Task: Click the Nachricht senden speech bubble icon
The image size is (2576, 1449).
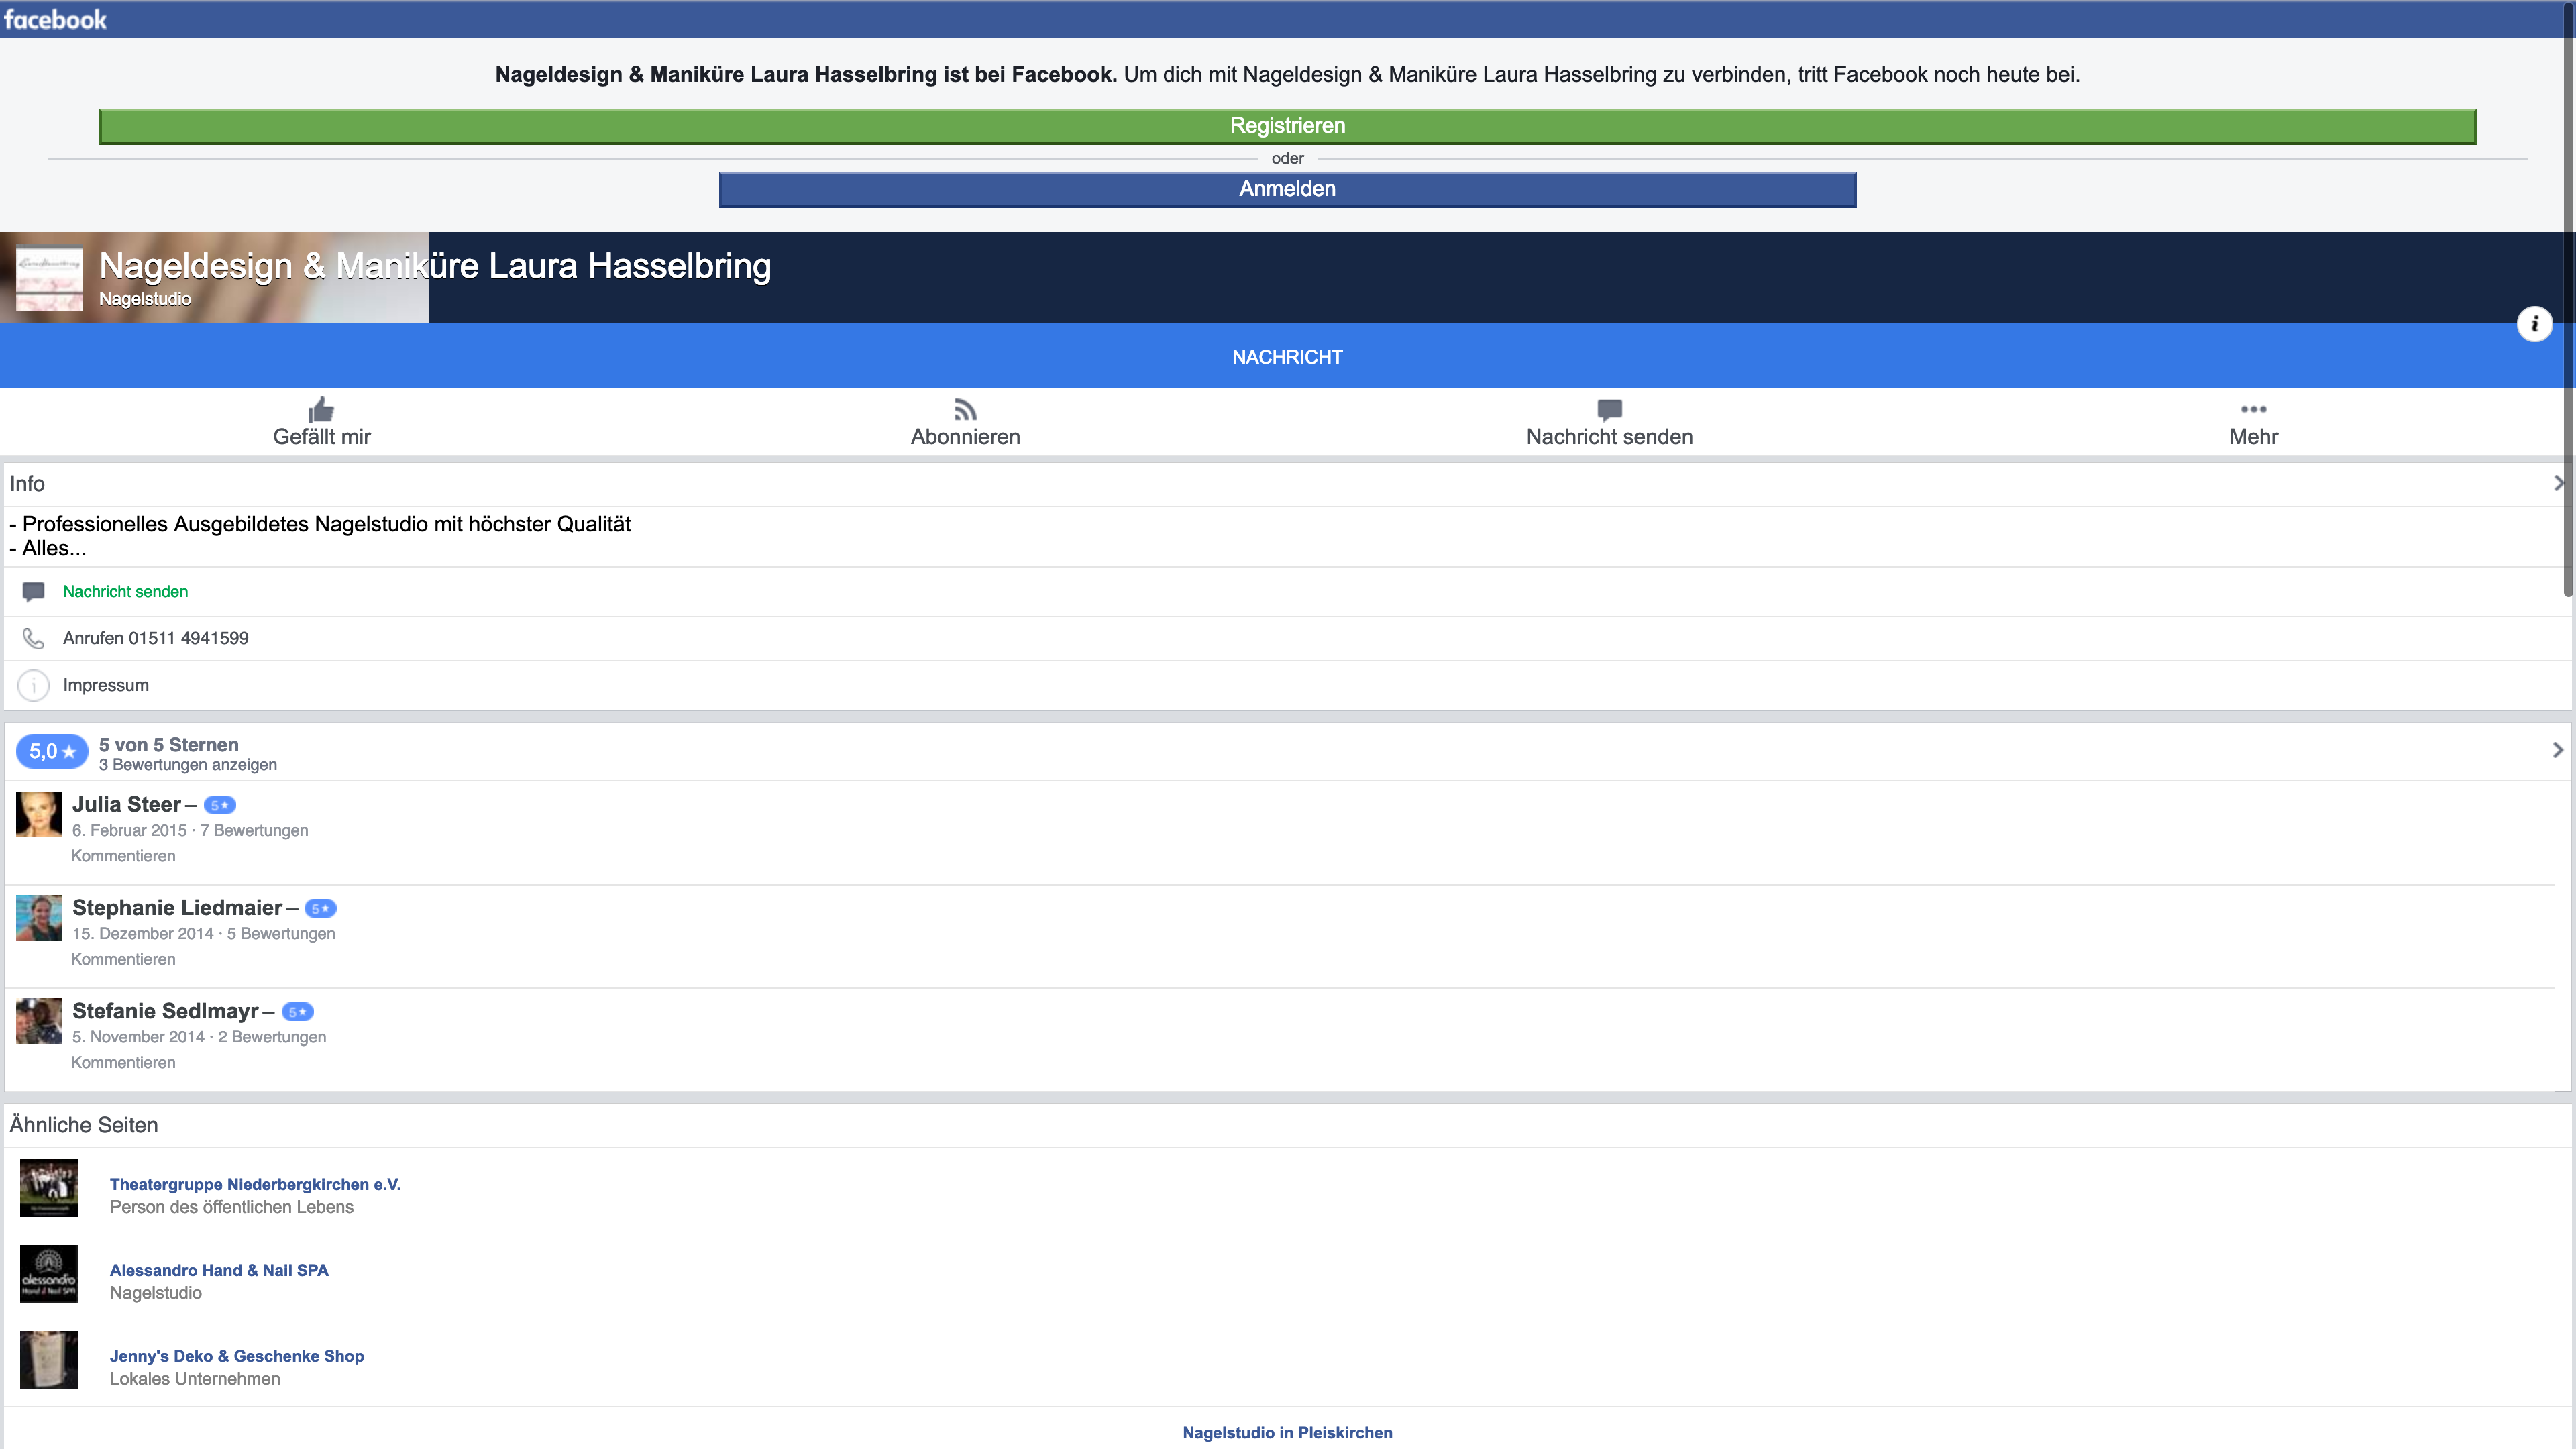Action: [1609, 409]
